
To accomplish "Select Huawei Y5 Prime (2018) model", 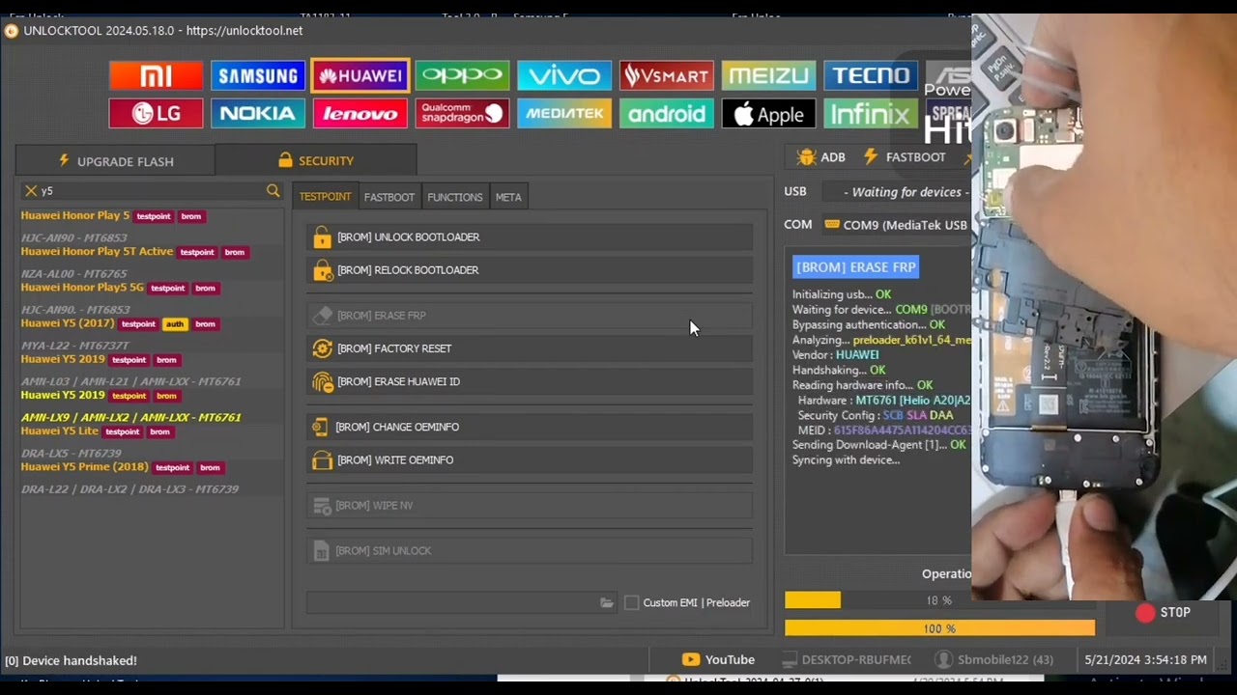I will coord(85,466).
